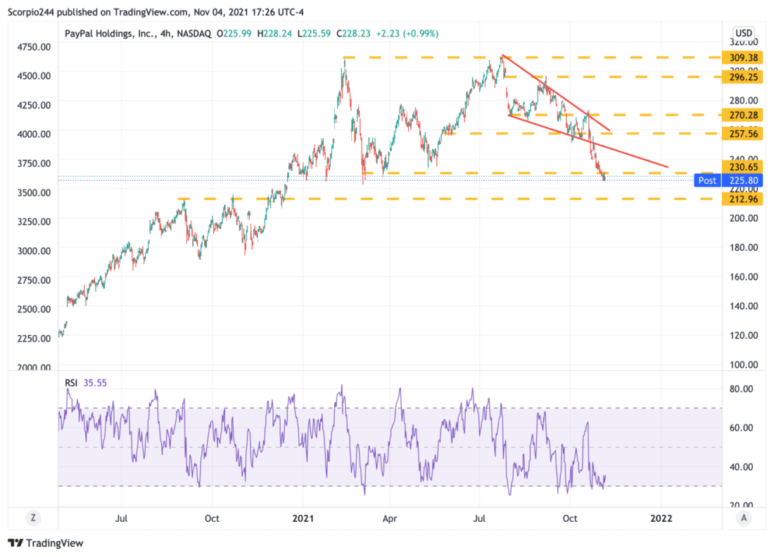
Task: Click the Z timezone button
Action: [x=33, y=518]
